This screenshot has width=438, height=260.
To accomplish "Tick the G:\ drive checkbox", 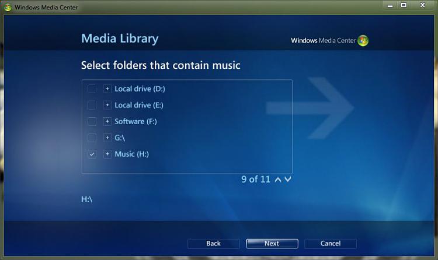I will tap(92, 138).
